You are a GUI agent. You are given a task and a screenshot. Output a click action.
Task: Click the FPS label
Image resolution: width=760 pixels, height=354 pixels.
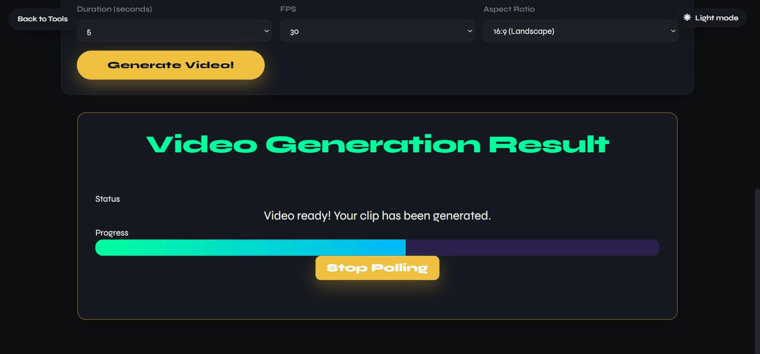[x=288, y=9]
